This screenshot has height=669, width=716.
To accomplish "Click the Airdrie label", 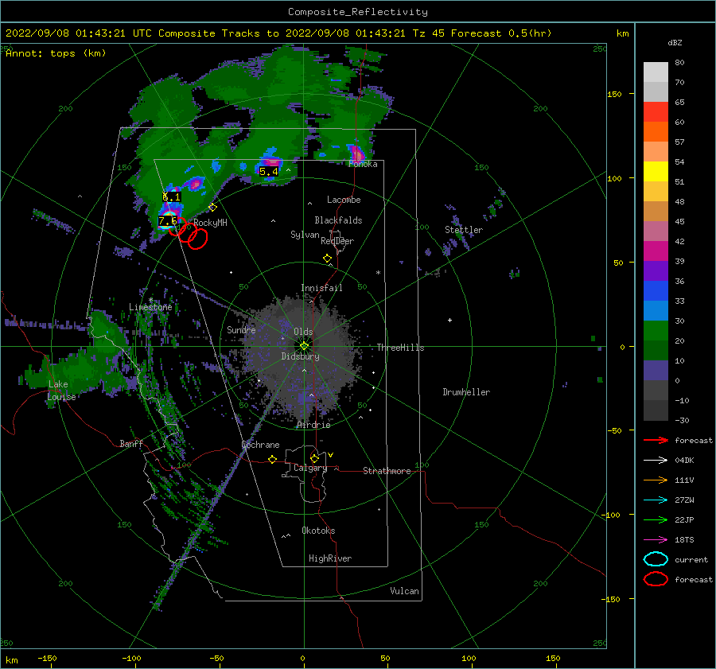I will click(313, 425).
